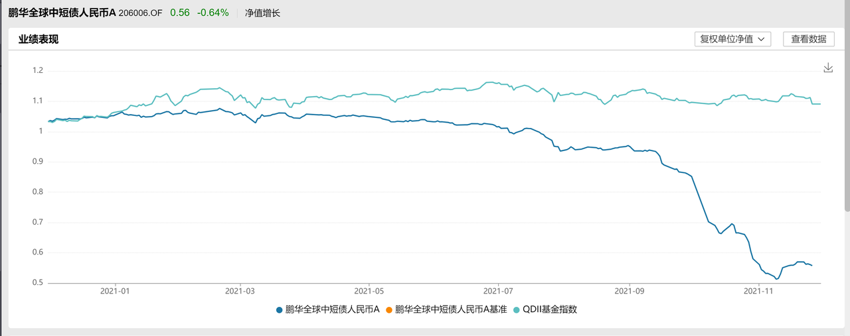The height and width of the screenshot is (336, 850).
Task: Click the dark blue 鹏华全球中短债人民币A legend dot
Action: tap(280, 309)
